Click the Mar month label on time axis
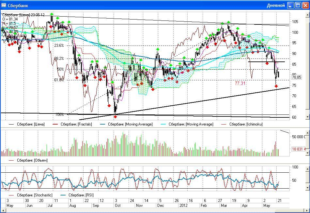 click(x=224, y=206)
